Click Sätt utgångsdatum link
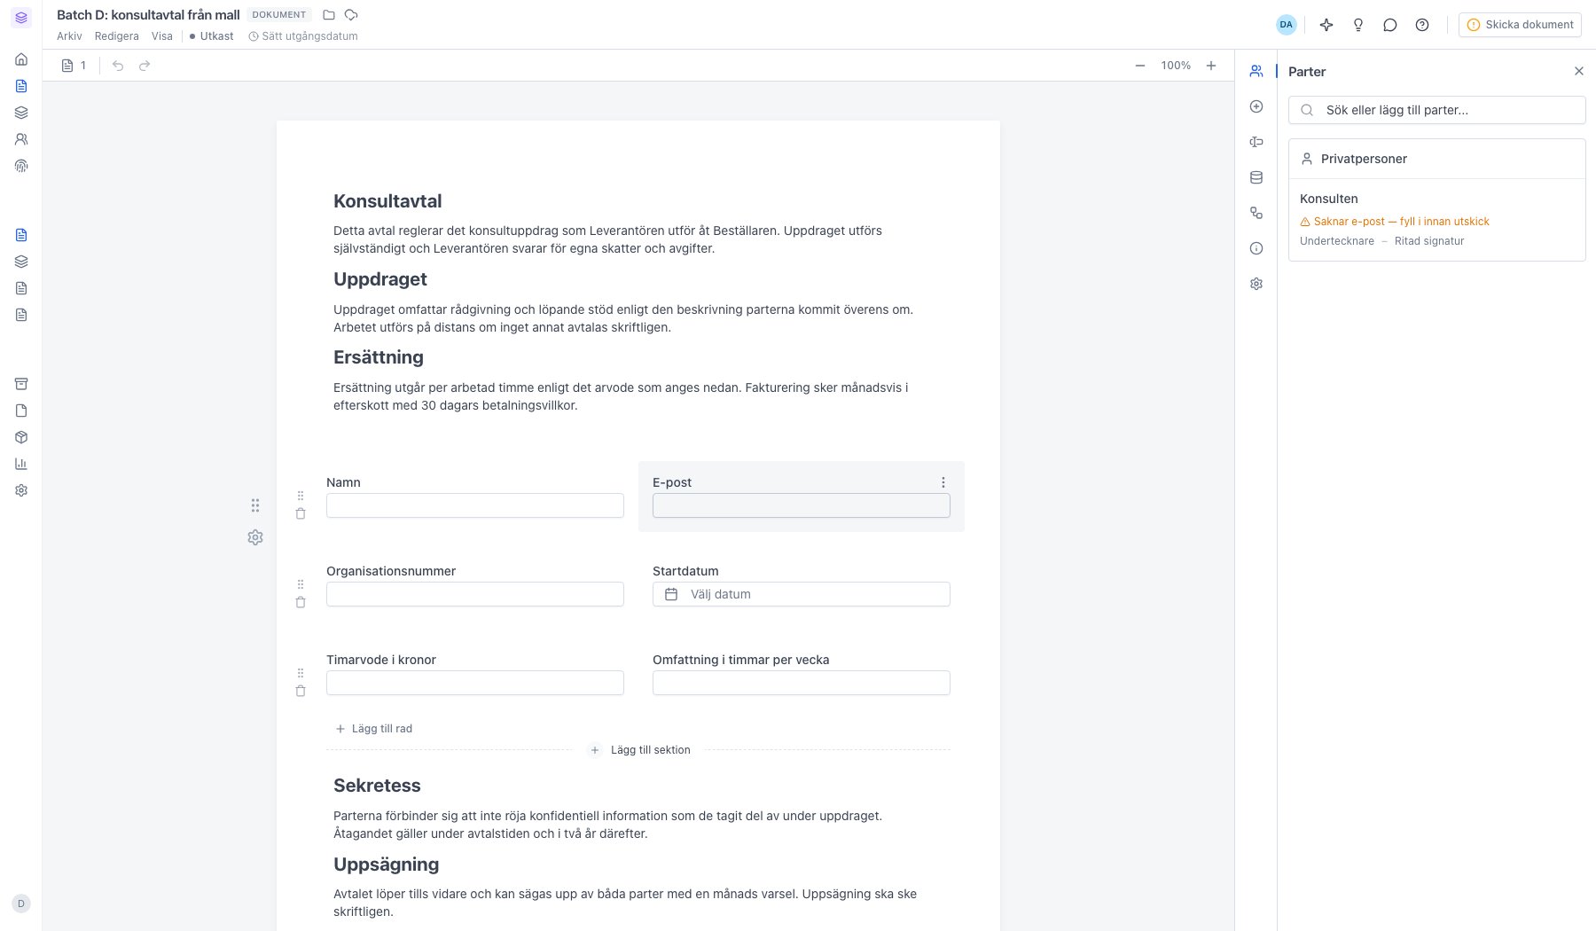1596x931 pixels. pyautogui.click(x=303, y=36)
